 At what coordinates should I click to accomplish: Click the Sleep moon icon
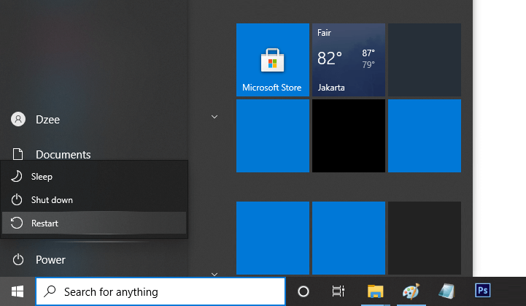(x=17, y=176)
